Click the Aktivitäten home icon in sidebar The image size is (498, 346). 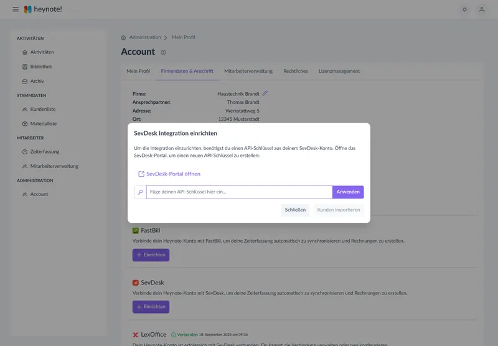point(25,52)
